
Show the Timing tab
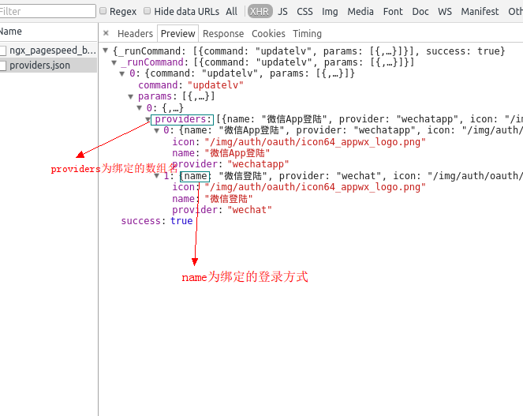(x=307, y=34)
